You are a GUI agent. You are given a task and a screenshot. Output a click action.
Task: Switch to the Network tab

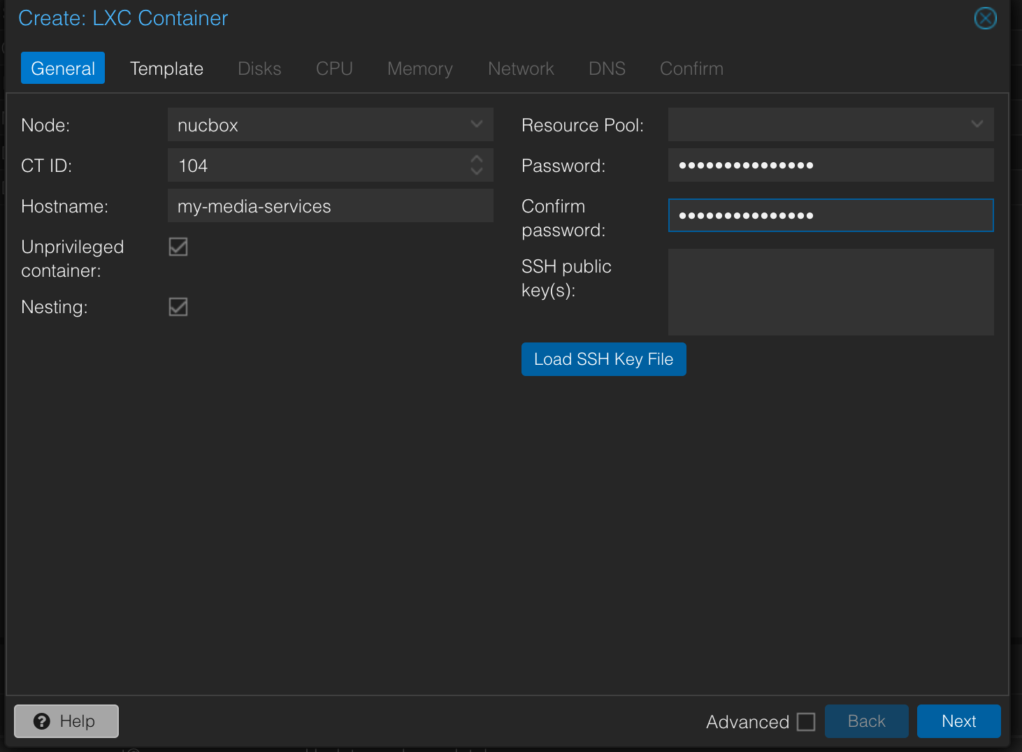521,68
